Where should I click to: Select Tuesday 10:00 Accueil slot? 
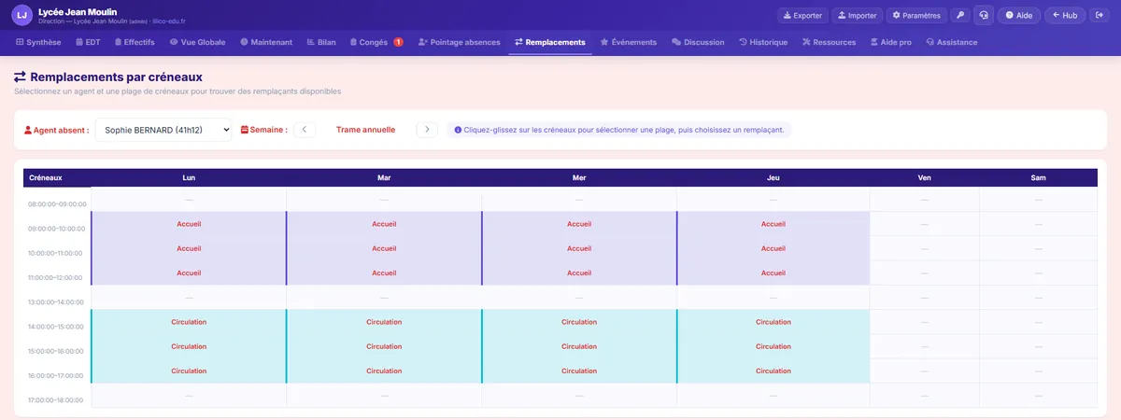tap(384, 248)
